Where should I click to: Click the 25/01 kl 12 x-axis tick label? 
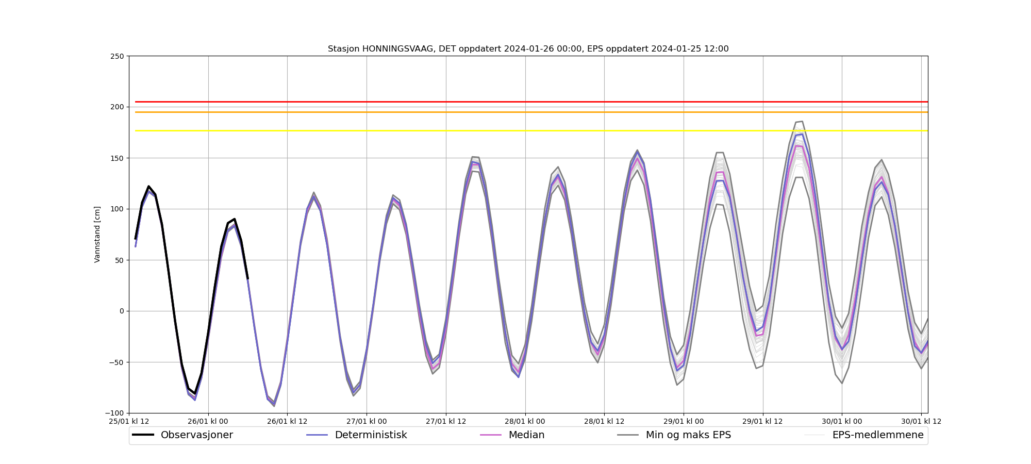pos(129,422)
